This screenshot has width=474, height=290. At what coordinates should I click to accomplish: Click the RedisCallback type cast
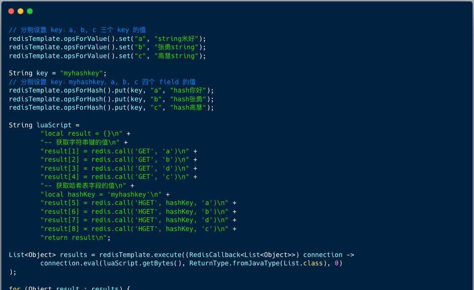(x=237, y=255)
